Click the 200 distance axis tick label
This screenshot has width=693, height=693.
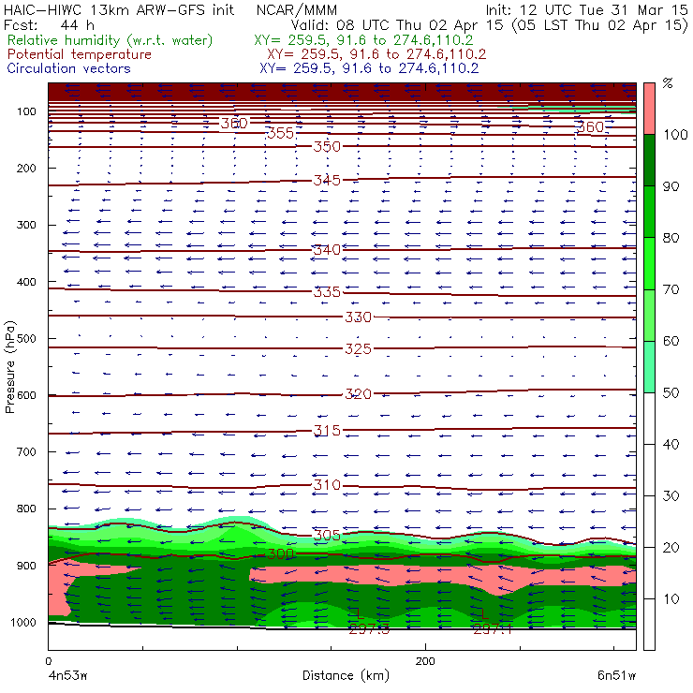click(x=425, y=661)
